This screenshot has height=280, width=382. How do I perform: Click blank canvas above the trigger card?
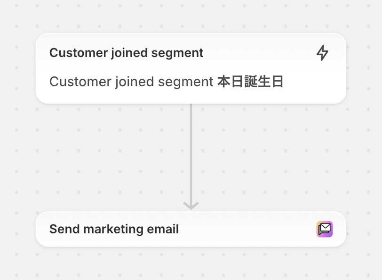pyautogui.click(x=191, y=16)
